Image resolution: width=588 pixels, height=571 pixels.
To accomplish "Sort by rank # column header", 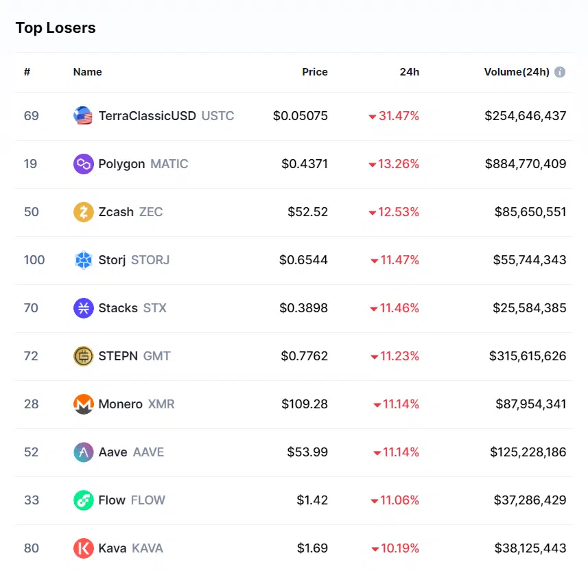I will [x=27, y=72].
